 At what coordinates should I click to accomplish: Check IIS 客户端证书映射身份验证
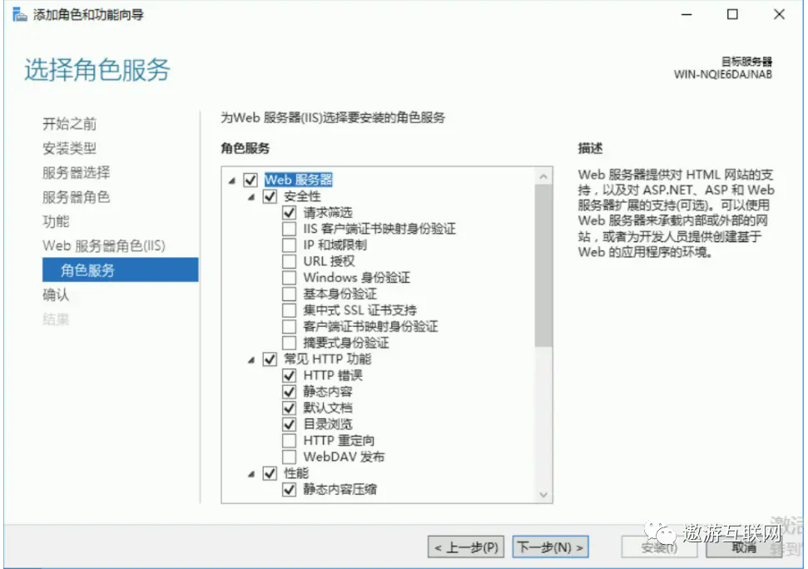pos(289,228)
